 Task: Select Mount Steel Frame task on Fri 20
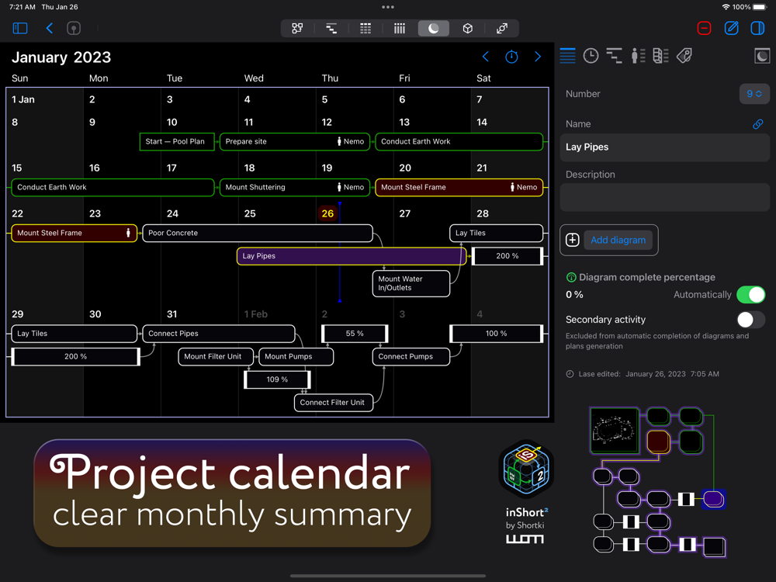coord(459,187)
